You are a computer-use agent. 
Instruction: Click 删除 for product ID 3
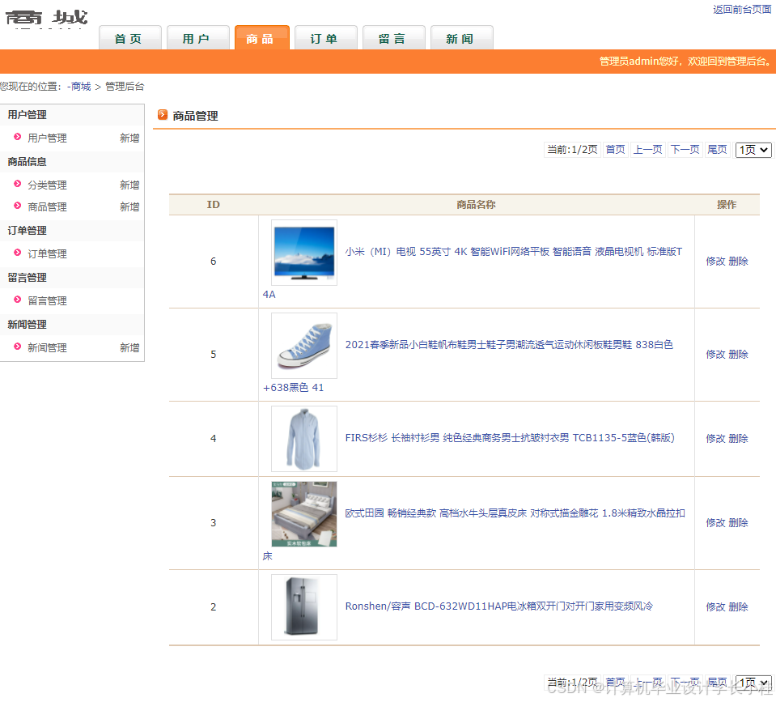738,523
